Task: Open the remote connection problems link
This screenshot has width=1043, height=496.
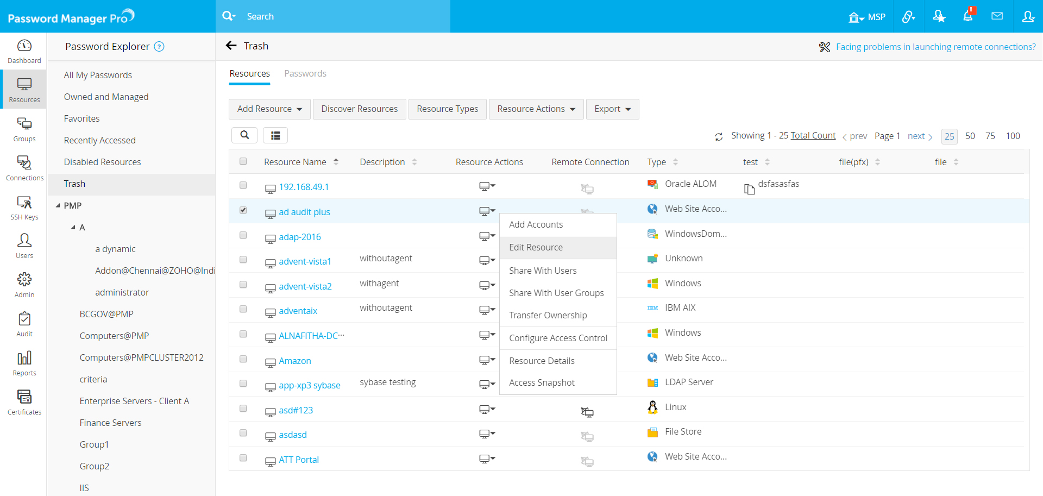Action: point(935,47)
